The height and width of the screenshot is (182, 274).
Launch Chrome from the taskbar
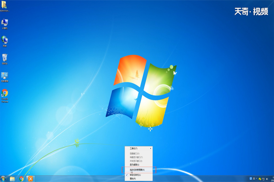pyautogui.click(x=21, y=179)
